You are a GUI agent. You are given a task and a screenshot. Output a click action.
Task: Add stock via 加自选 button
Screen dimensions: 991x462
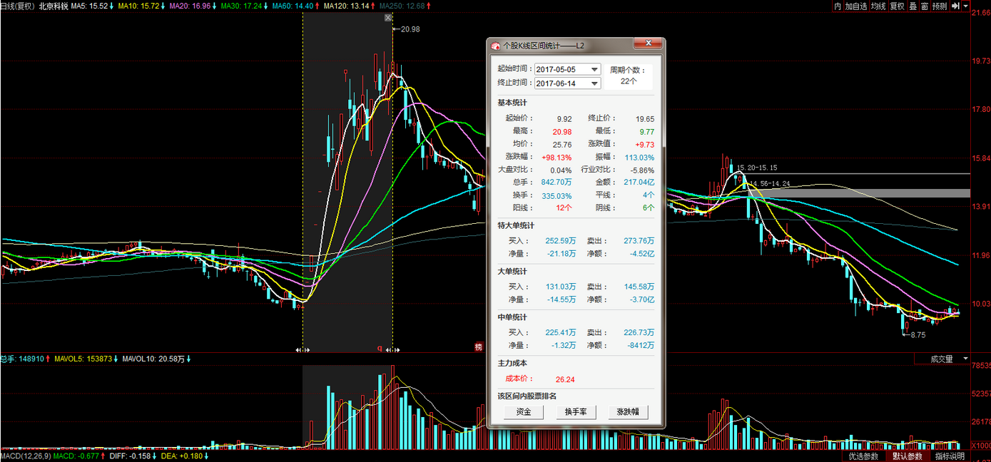click(x=856, y=6)
